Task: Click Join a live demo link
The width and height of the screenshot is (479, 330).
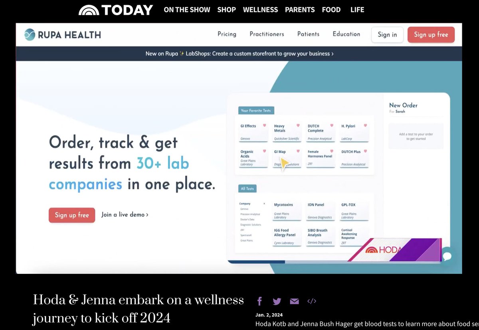Action: point(125,214)
